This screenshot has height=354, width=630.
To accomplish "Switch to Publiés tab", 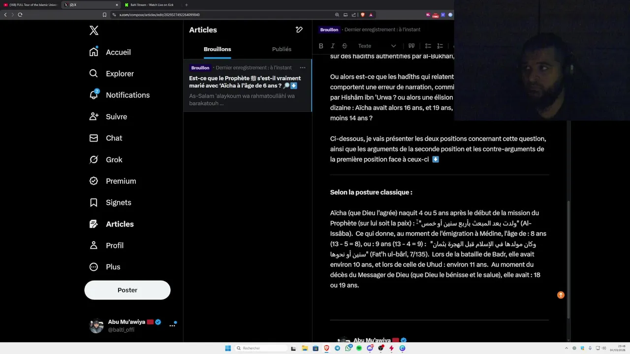I will pos(282,49).
